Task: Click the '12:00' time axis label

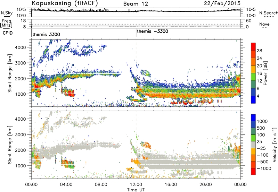Action: coord(136,185)
